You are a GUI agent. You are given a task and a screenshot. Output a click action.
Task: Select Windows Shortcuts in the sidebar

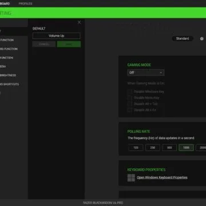(x=10, y=84)
